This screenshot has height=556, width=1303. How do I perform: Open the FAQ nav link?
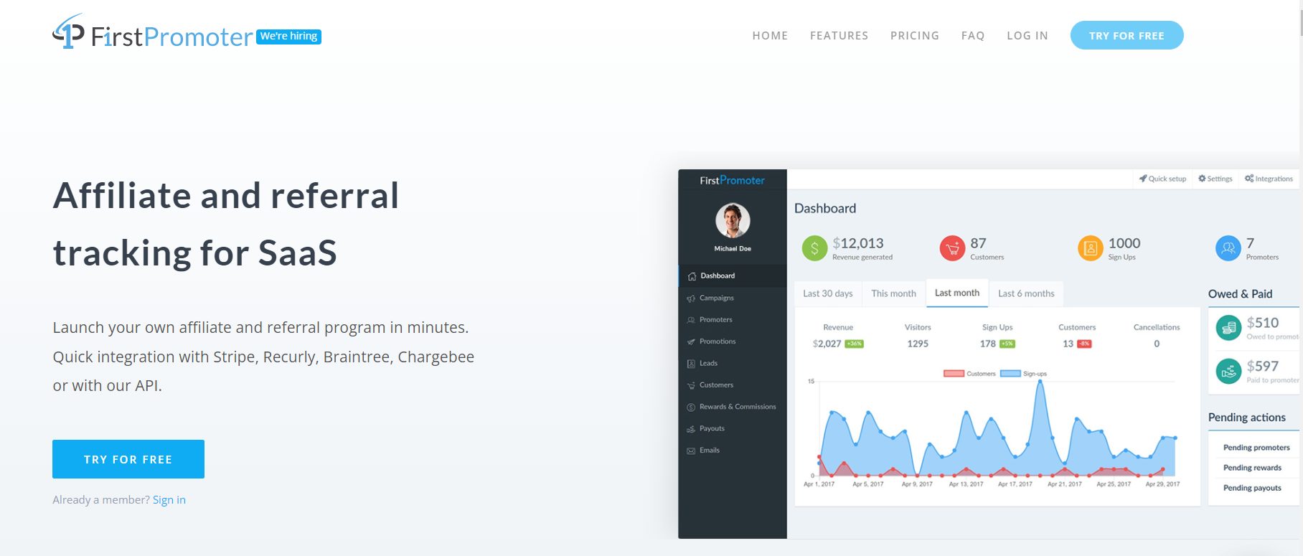pyautogui.click(x=973, y=36)
